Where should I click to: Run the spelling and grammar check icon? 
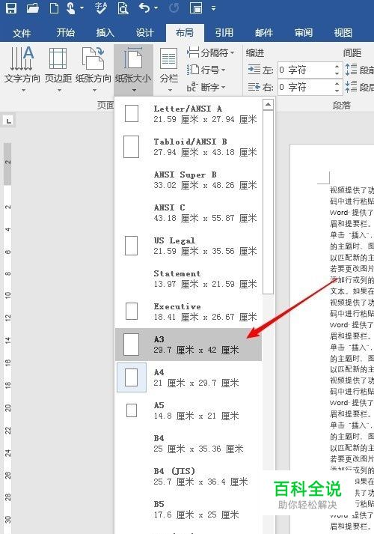pos(101,8)
